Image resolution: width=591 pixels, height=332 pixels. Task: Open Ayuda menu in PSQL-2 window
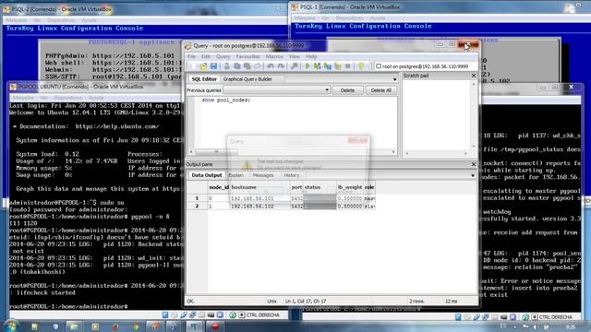[x=89, y=20]
